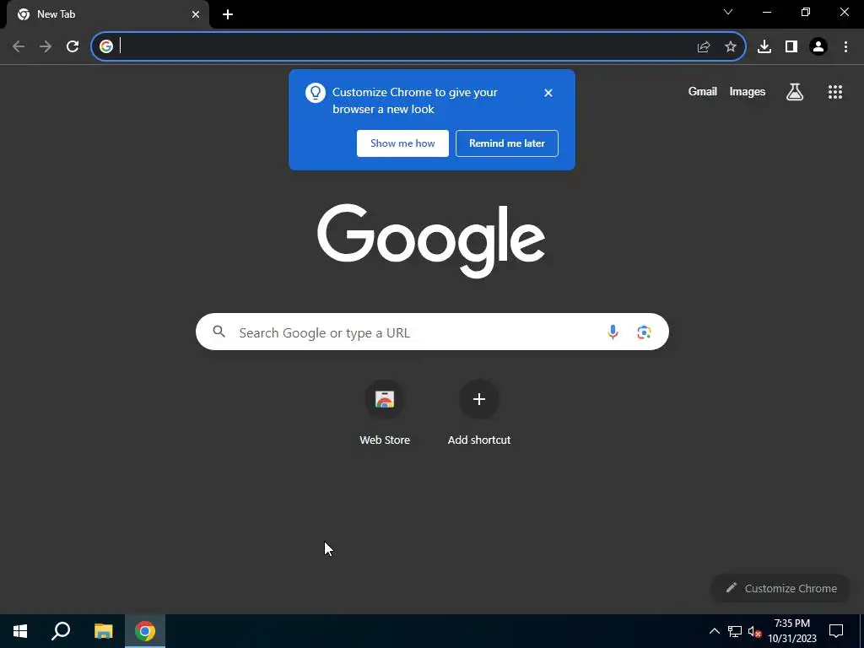
Task: Open the profile avatar icon
Action: coord(818,46)
